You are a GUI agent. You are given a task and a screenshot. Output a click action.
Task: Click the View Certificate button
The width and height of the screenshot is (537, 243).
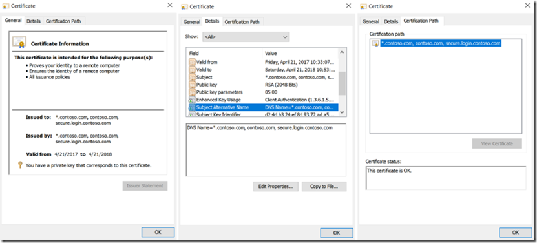pos(497,143)
